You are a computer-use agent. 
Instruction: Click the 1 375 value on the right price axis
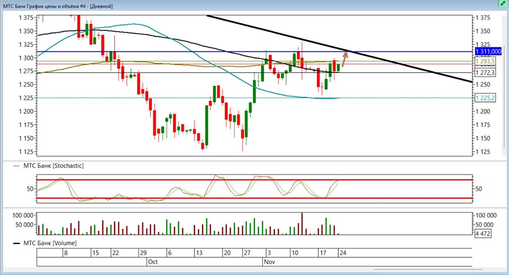click(x=483, y=18)
